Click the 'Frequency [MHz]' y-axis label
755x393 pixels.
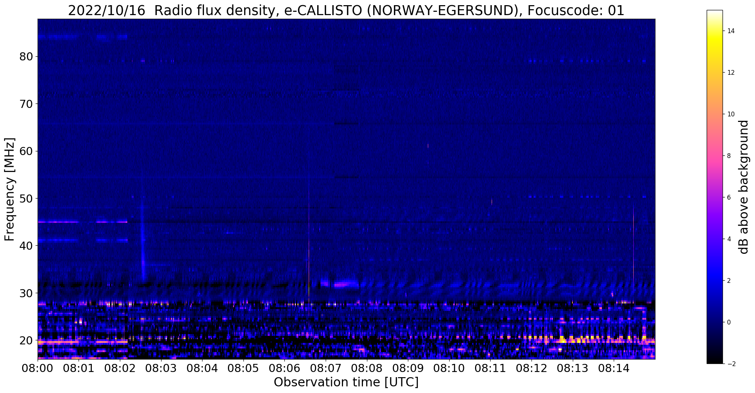coord(10,189)
